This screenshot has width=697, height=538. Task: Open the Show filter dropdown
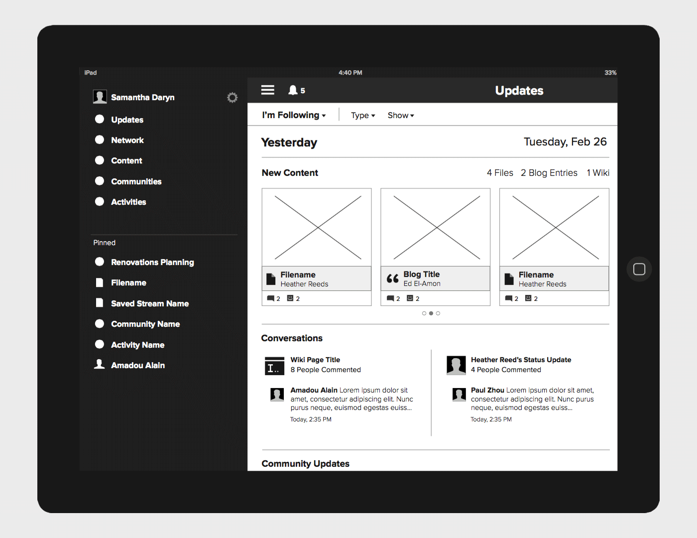[x=401, y=116]
